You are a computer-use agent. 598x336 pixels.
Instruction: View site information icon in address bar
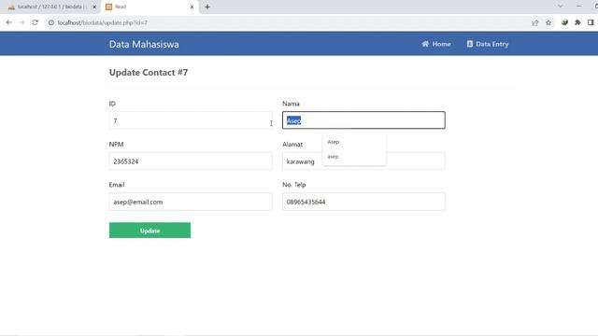pyautogui.click(x=51, y=22)
